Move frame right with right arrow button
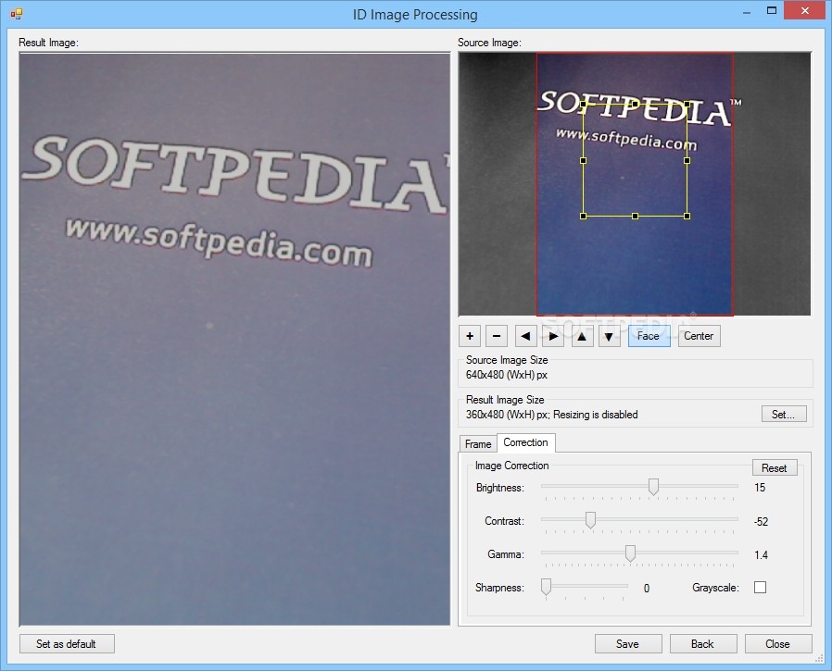The width and height of the screenshot is (832, 671). (x=553, y=336)
